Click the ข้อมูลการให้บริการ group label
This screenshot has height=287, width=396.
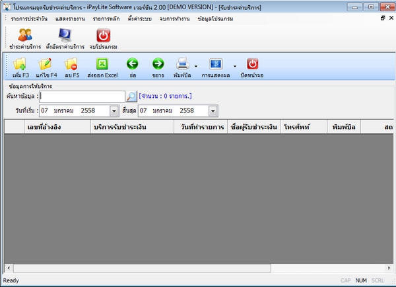pyautogui.click(x=30, y=87)
